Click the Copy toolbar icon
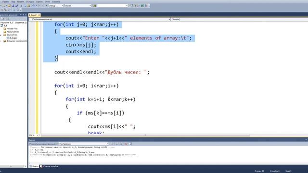This screenshot has width=308, height=173. click(25, 6)
